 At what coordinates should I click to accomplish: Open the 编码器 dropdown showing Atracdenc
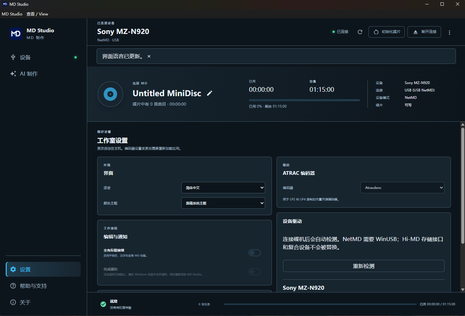402,188
